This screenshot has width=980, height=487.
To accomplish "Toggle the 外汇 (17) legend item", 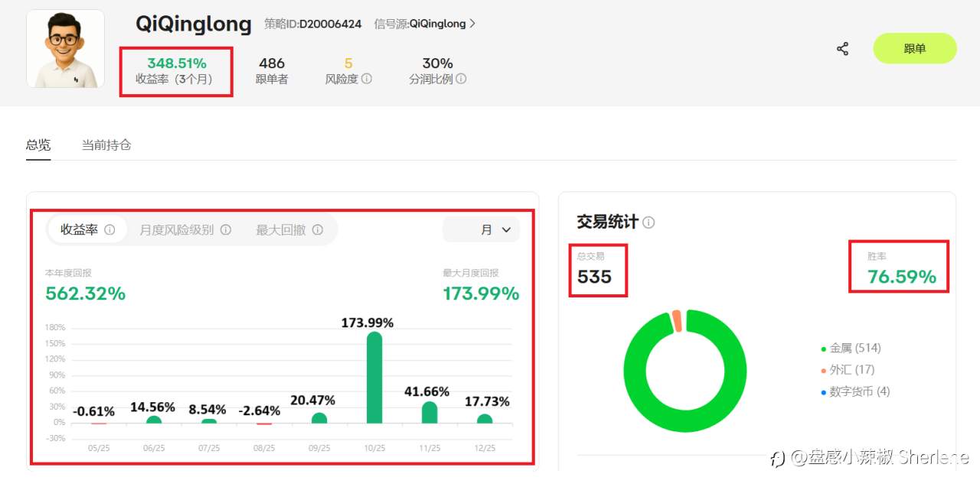I will pos(848,369).
